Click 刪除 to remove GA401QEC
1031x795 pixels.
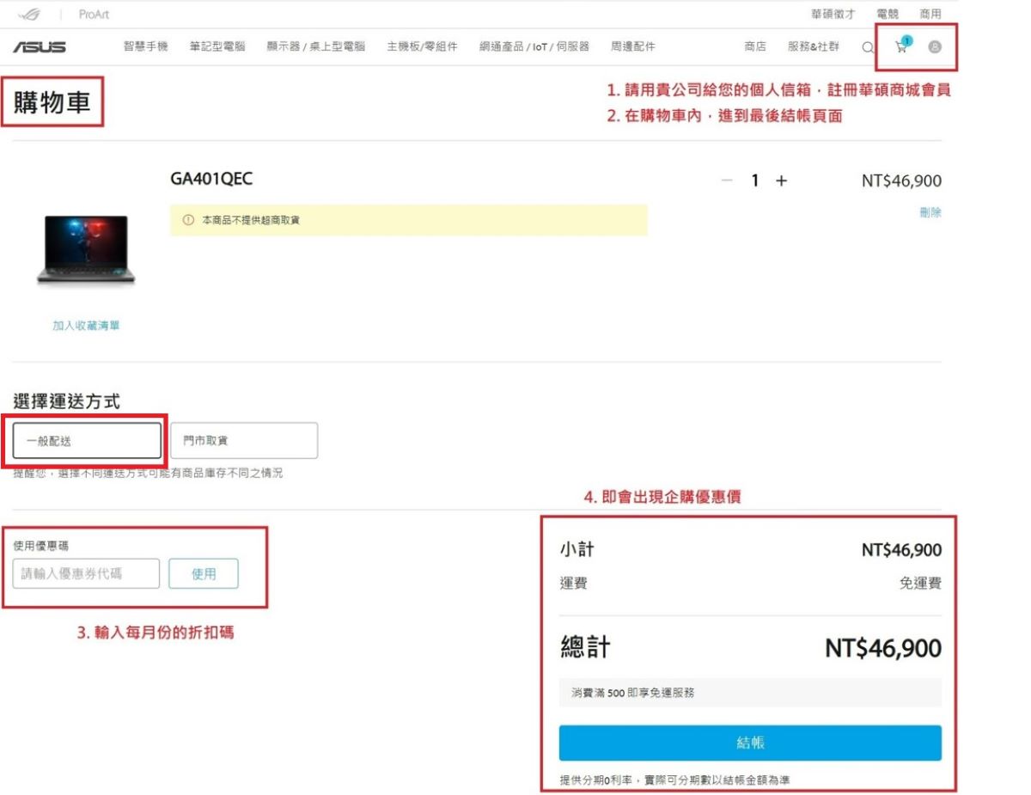coord(930,212)
